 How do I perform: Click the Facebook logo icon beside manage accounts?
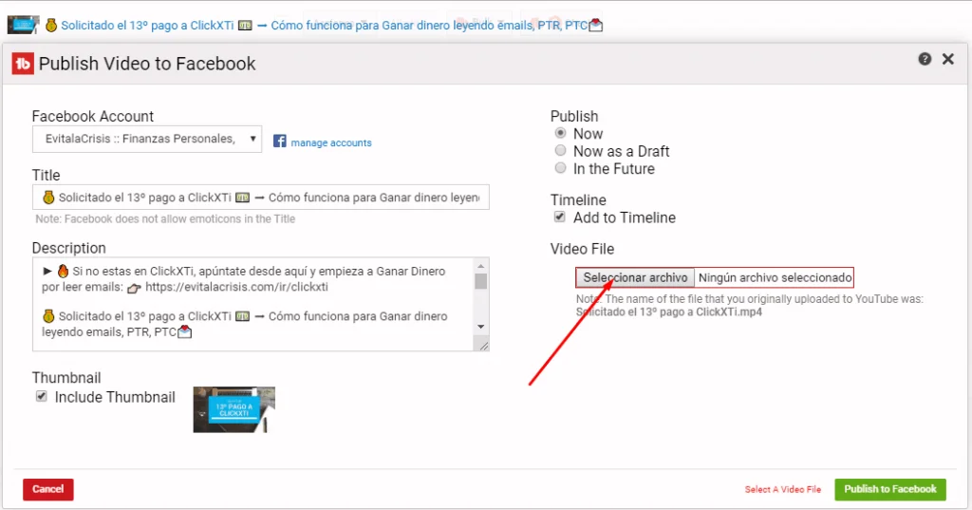(x=280, y=142)
